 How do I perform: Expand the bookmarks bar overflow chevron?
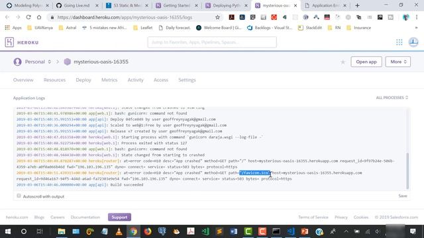pyautogui.click(x=416, y=28)
